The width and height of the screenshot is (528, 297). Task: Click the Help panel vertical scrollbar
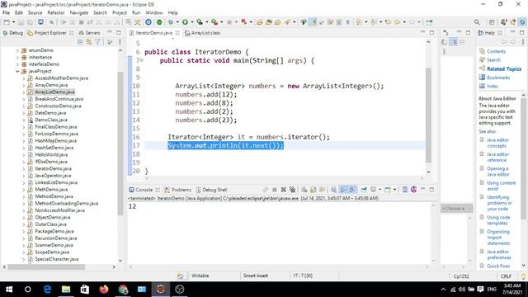coord(523,158)
